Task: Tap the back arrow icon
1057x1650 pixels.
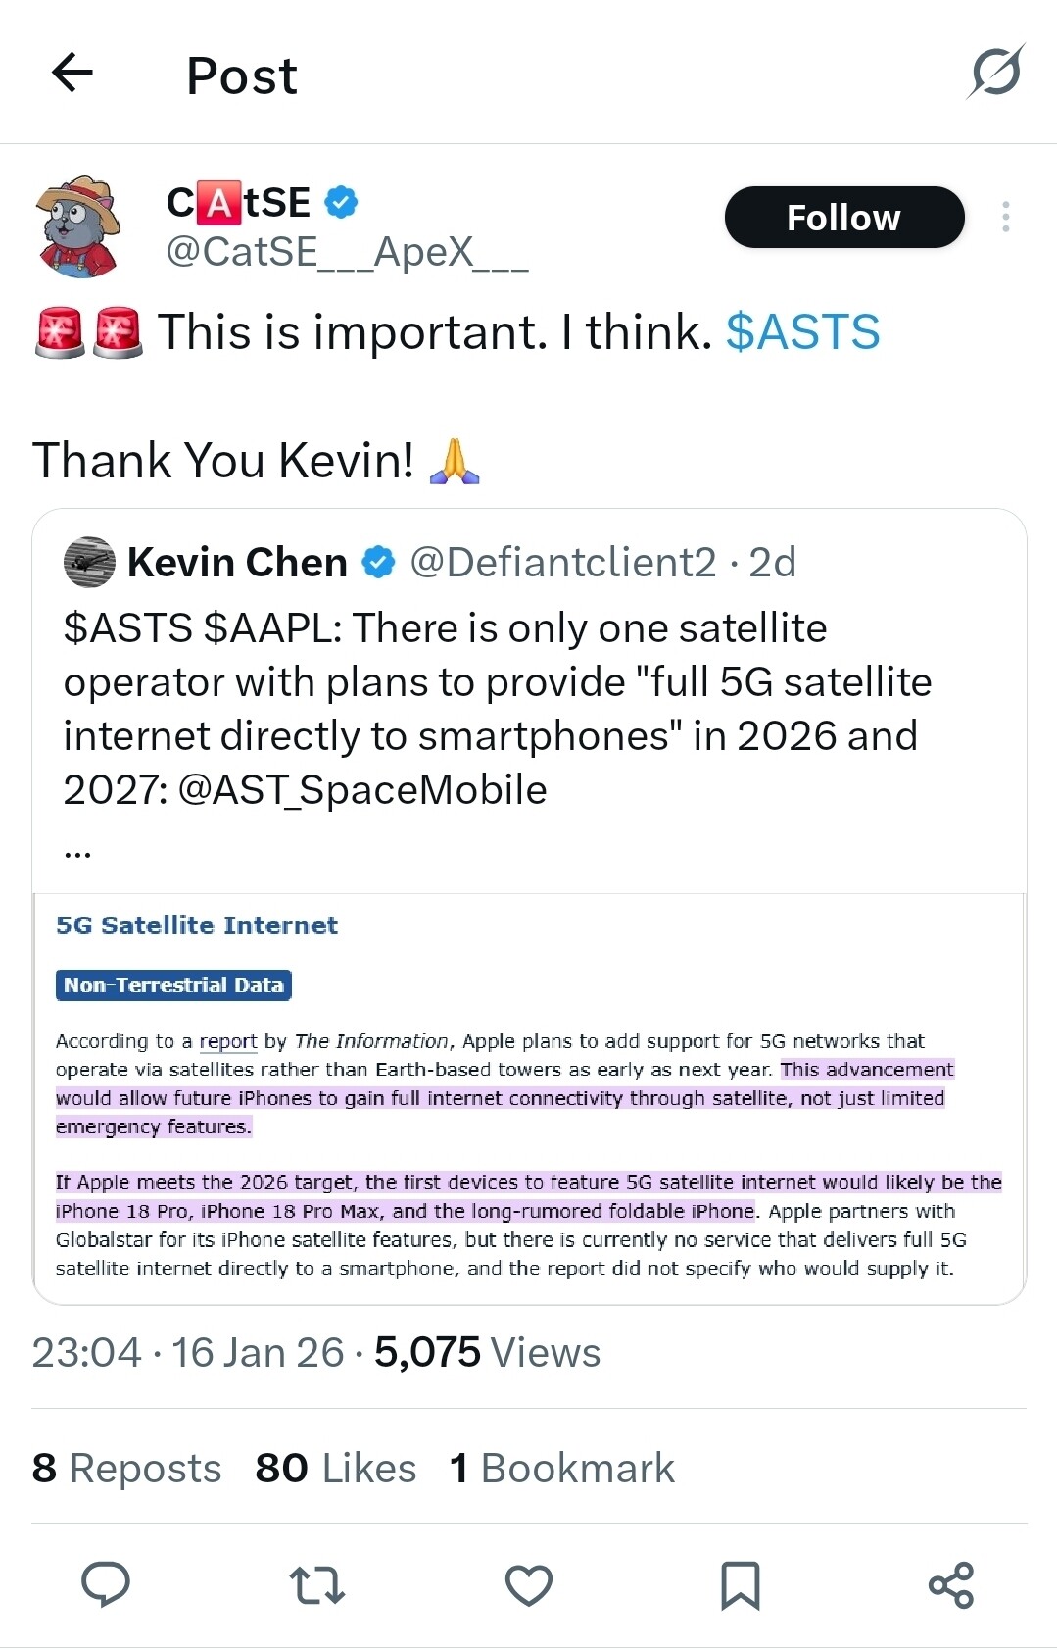Action: pos(72,73)
